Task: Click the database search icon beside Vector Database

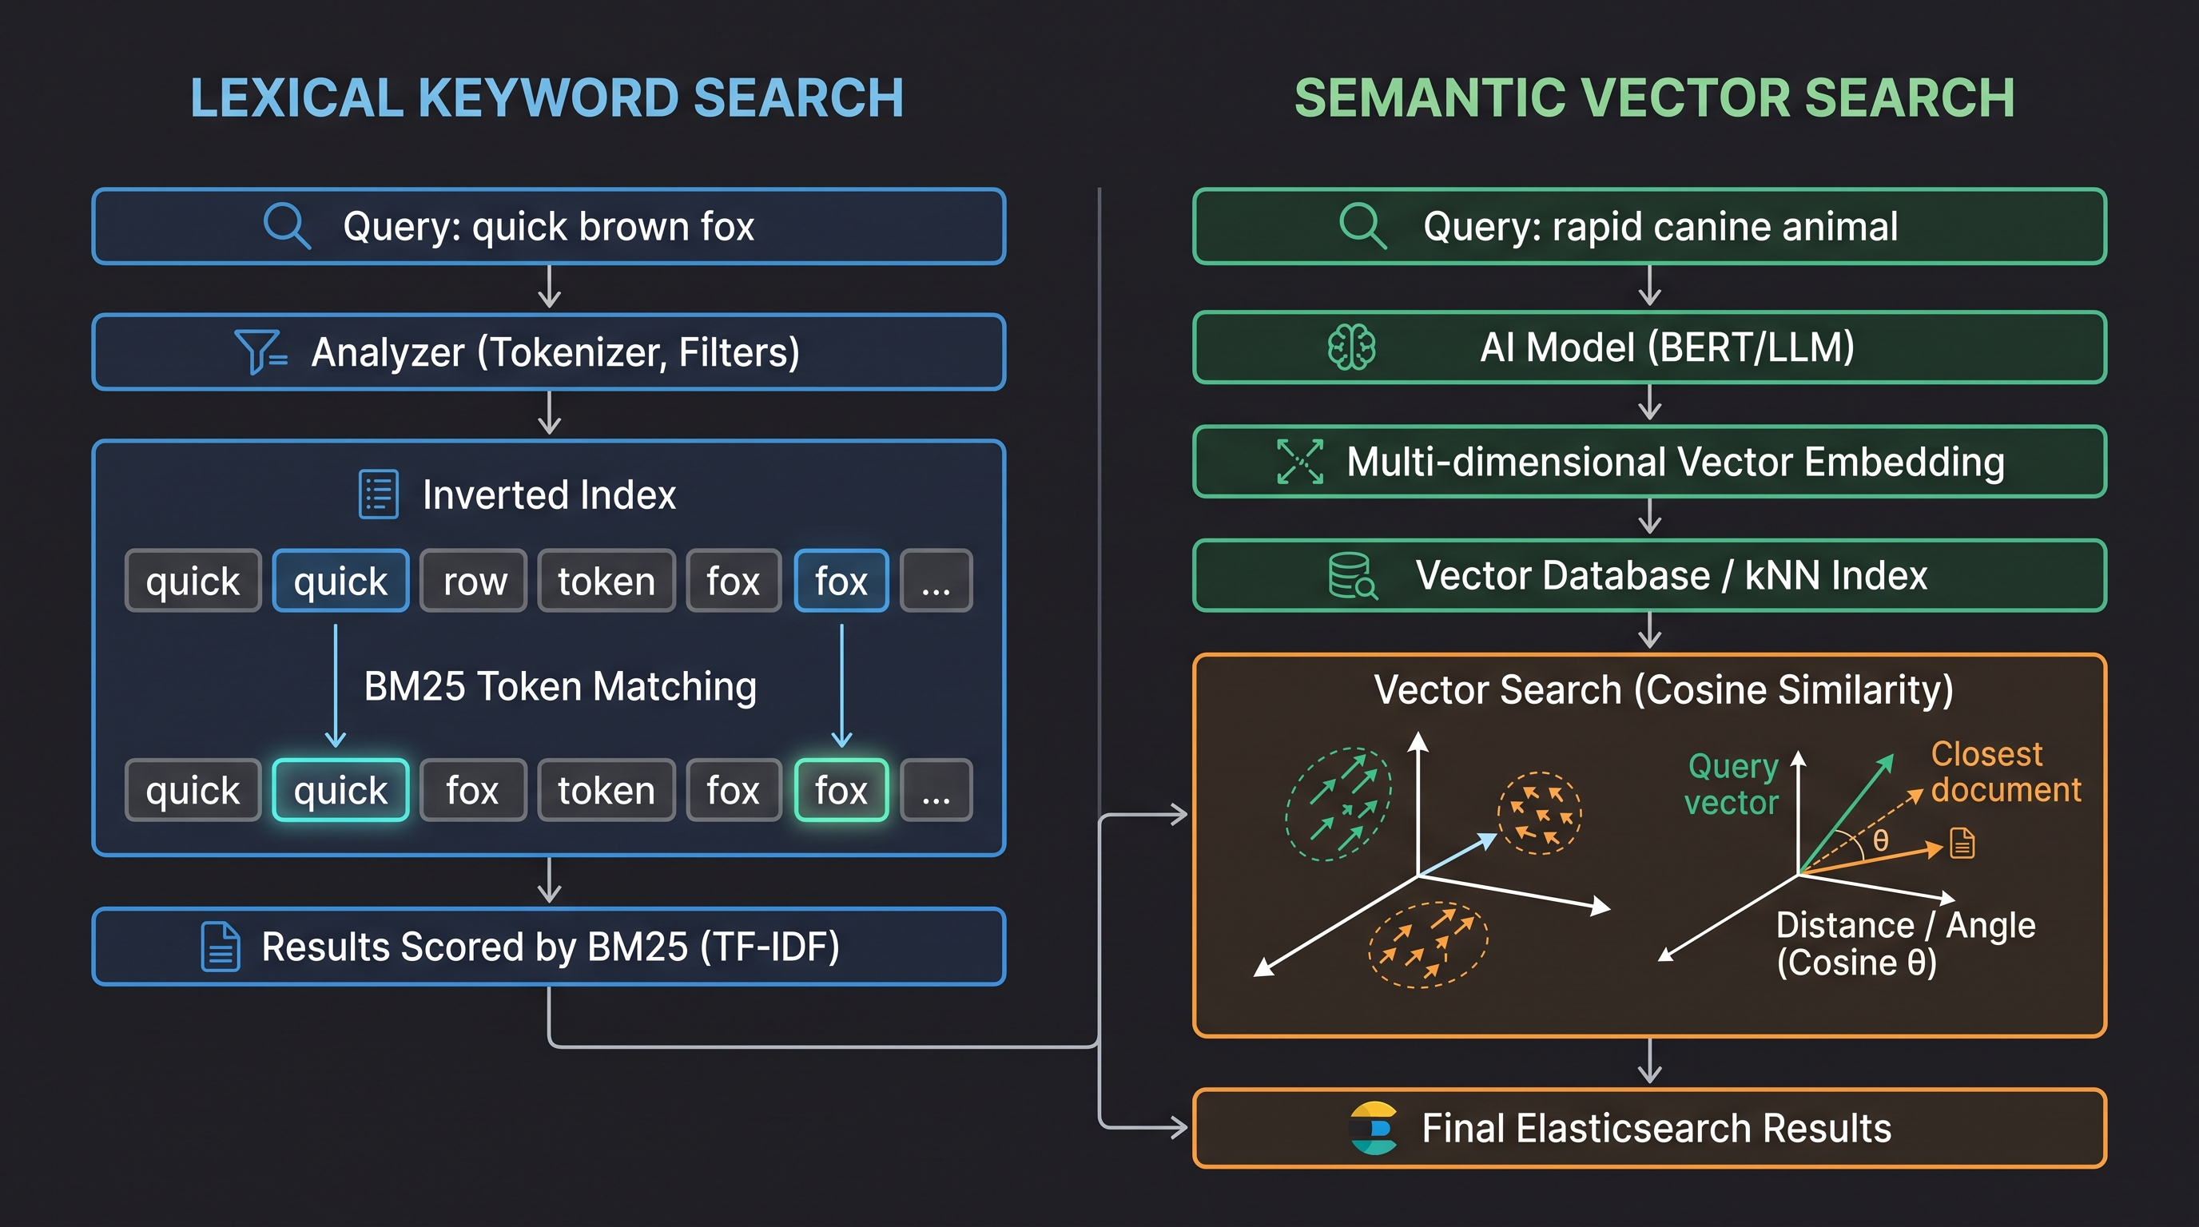Action: click(x=1352, y=576)
